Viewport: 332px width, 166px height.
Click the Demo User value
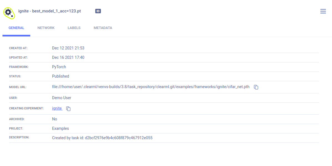(62, 98)
